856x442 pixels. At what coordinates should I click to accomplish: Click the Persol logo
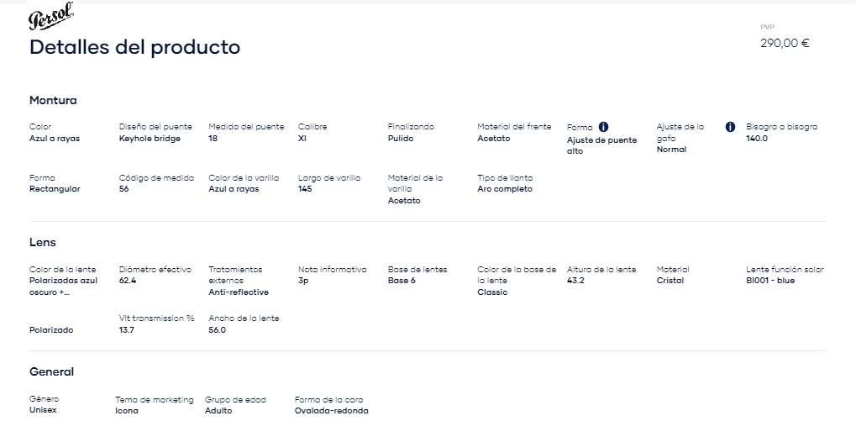click(50, 17)
